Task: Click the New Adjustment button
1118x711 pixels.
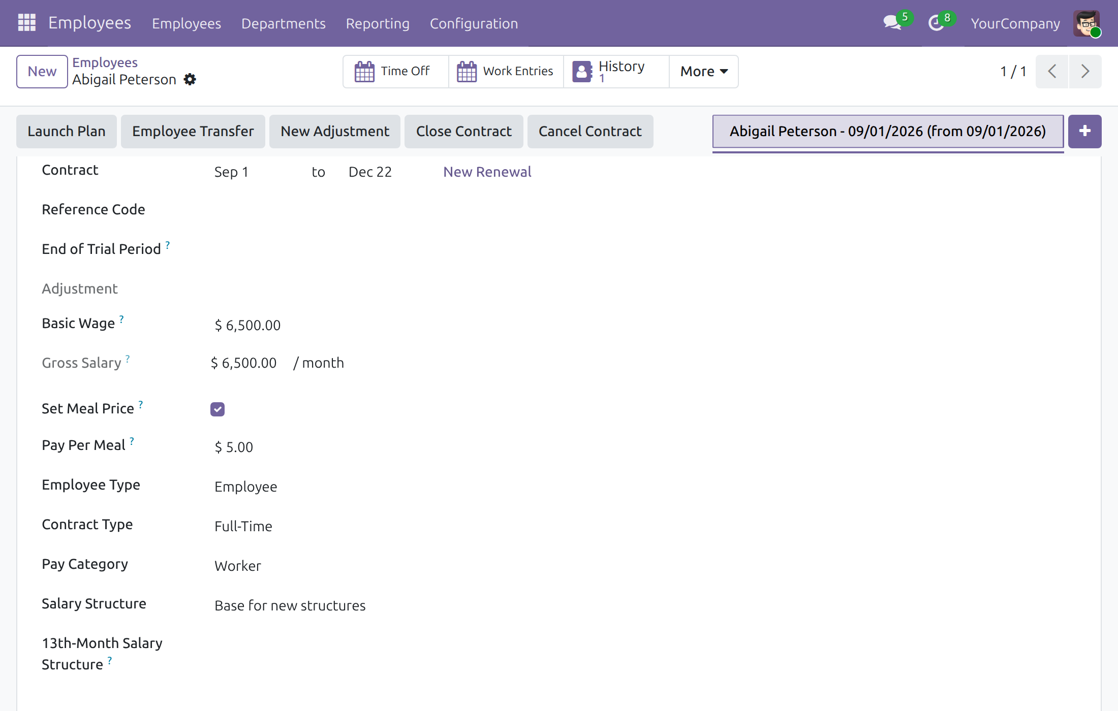Action: point(335,132)
